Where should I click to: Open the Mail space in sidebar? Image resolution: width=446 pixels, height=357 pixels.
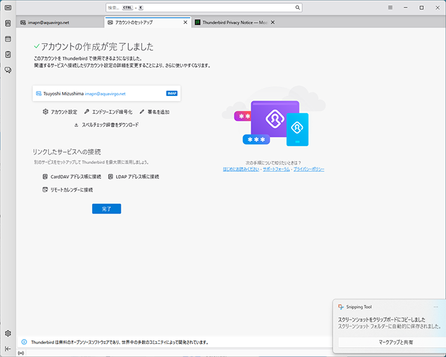(x=8, y=8)
